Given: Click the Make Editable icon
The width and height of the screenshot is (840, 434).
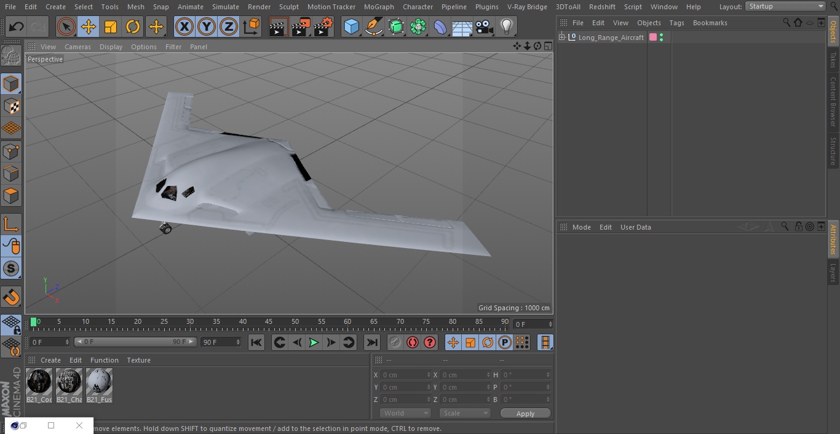Looking at the screenshot, I should click(x=11, y=56).
